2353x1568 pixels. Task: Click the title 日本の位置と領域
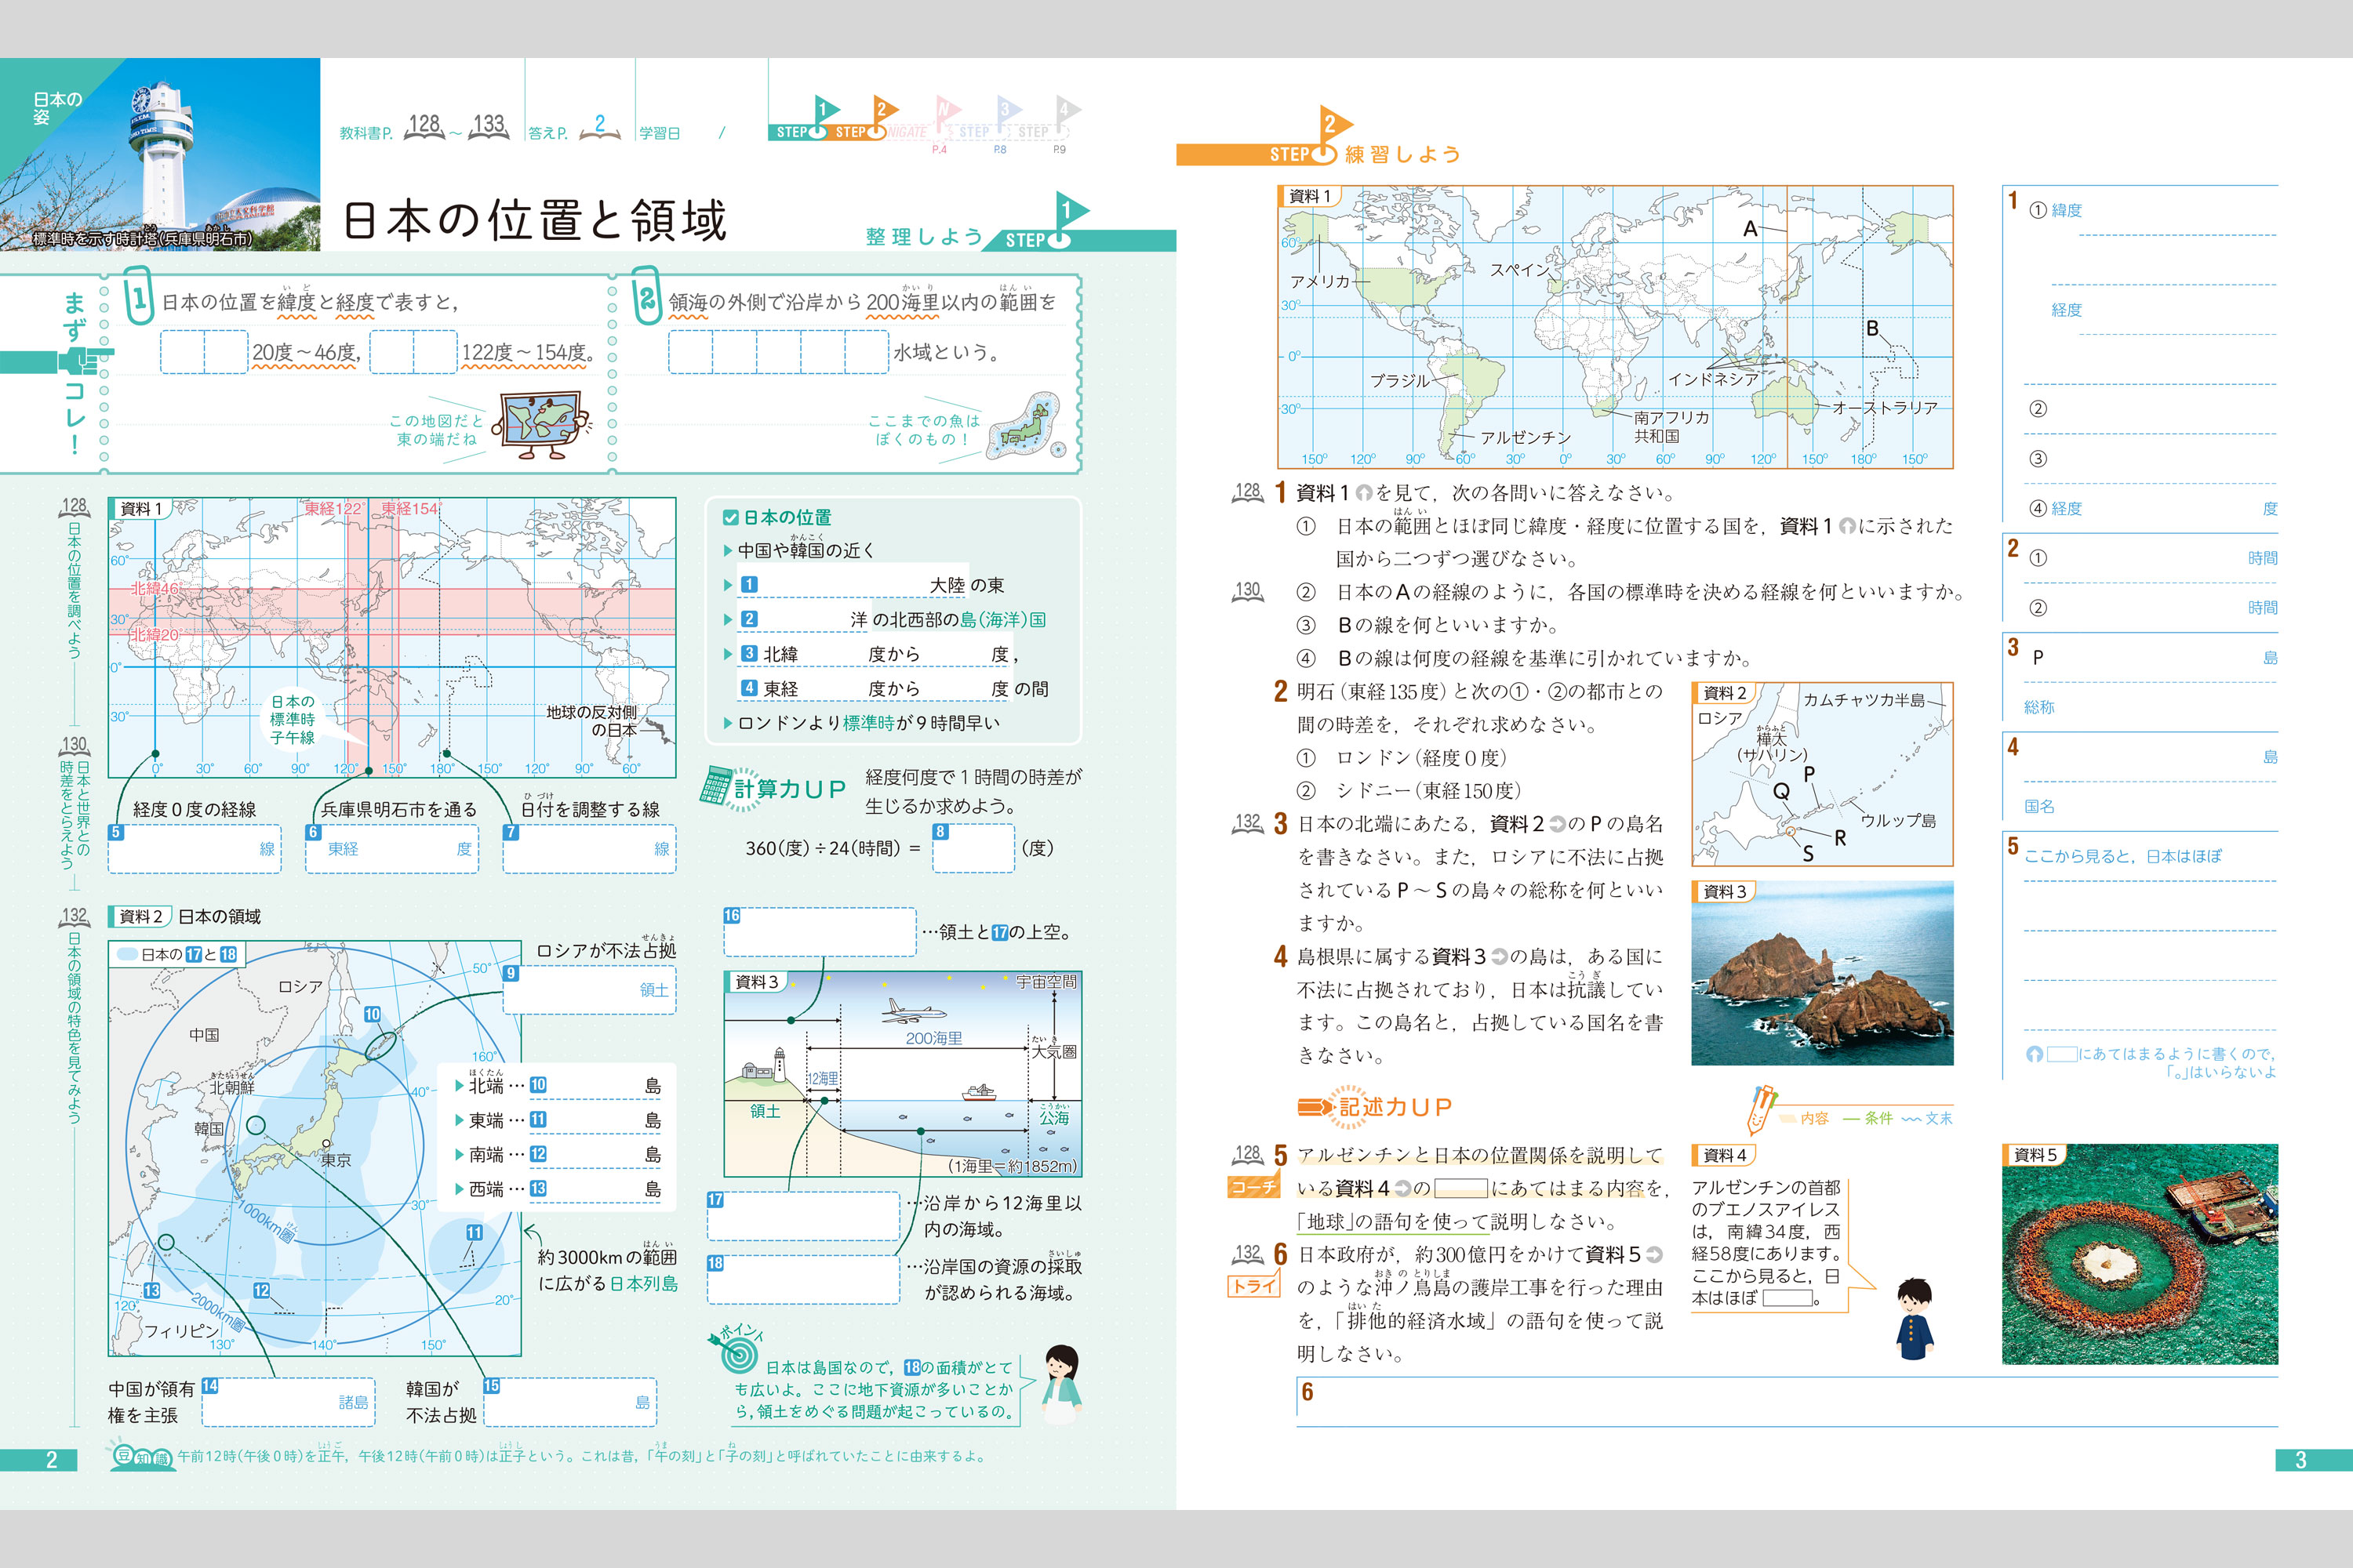point(535,220)
